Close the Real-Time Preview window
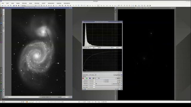191x107 pixels. tap(71, 8)
